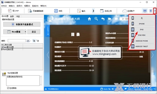Open the 转换(C) menu
Image resolution: width=157 pixels, height=94 pixels.
pyautogui.click(x=12, y=6)
